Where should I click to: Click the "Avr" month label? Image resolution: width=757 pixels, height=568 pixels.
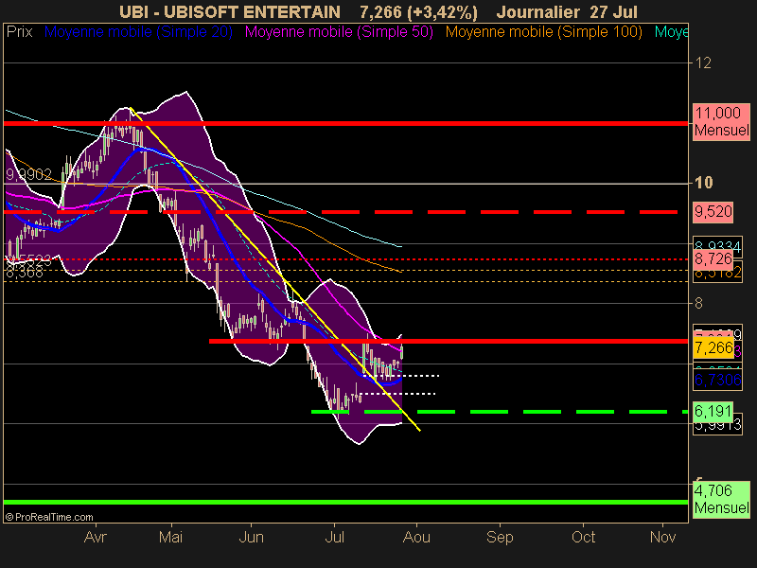point(96,537)
